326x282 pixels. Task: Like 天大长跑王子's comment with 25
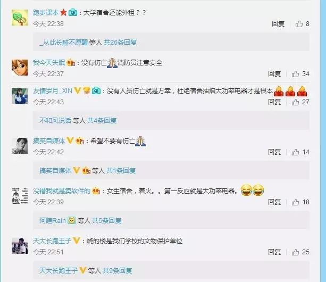point(295,252)
